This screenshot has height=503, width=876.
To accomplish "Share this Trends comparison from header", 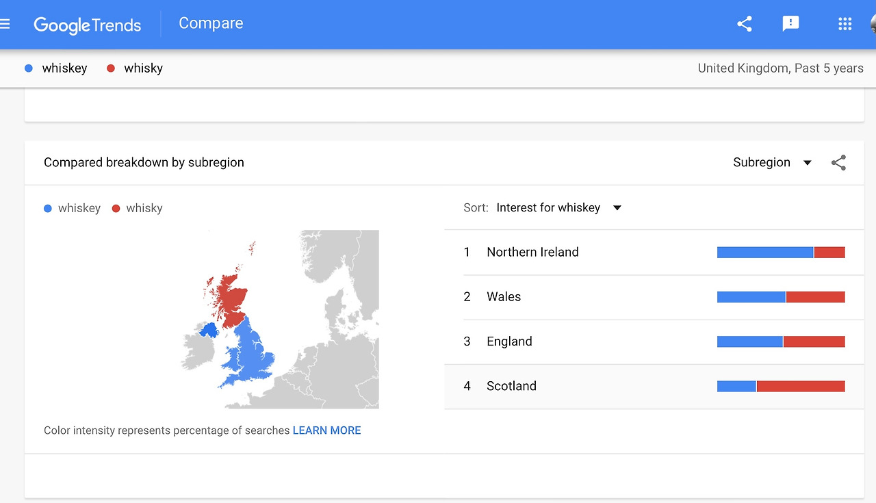I will coord(745,24).
